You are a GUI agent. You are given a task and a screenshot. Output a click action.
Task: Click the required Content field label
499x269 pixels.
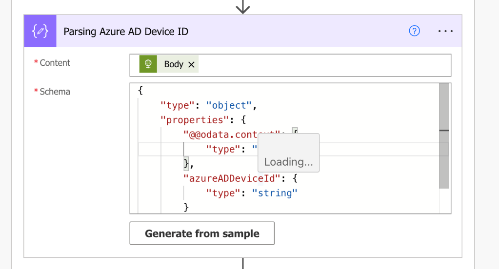(55, 63)
